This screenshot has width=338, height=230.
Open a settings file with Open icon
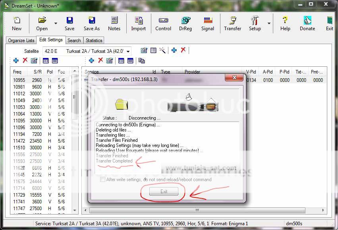pyautogui.click(x=42, y=23)
